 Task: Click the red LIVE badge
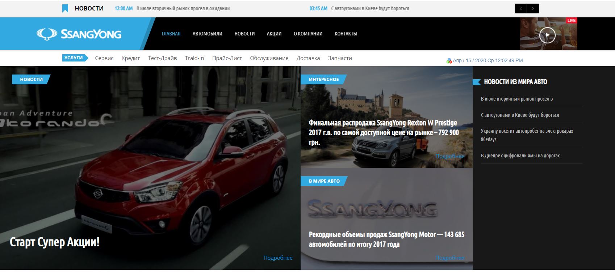[x=572, y=21]
